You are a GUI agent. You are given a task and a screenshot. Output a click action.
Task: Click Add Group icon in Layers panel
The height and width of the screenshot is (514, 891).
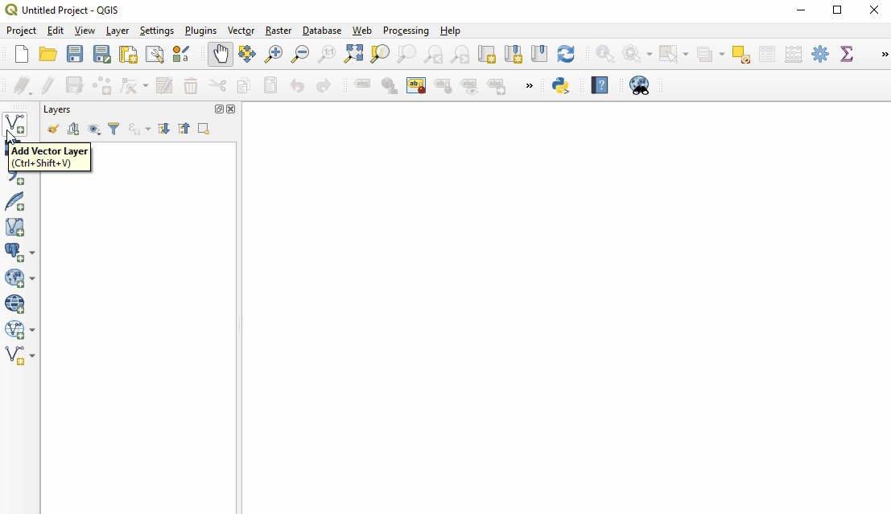(x=72, y=129)
